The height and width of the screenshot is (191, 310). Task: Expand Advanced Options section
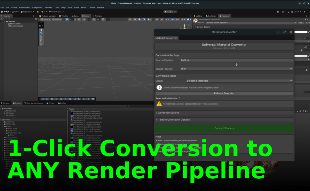[224, 113]
